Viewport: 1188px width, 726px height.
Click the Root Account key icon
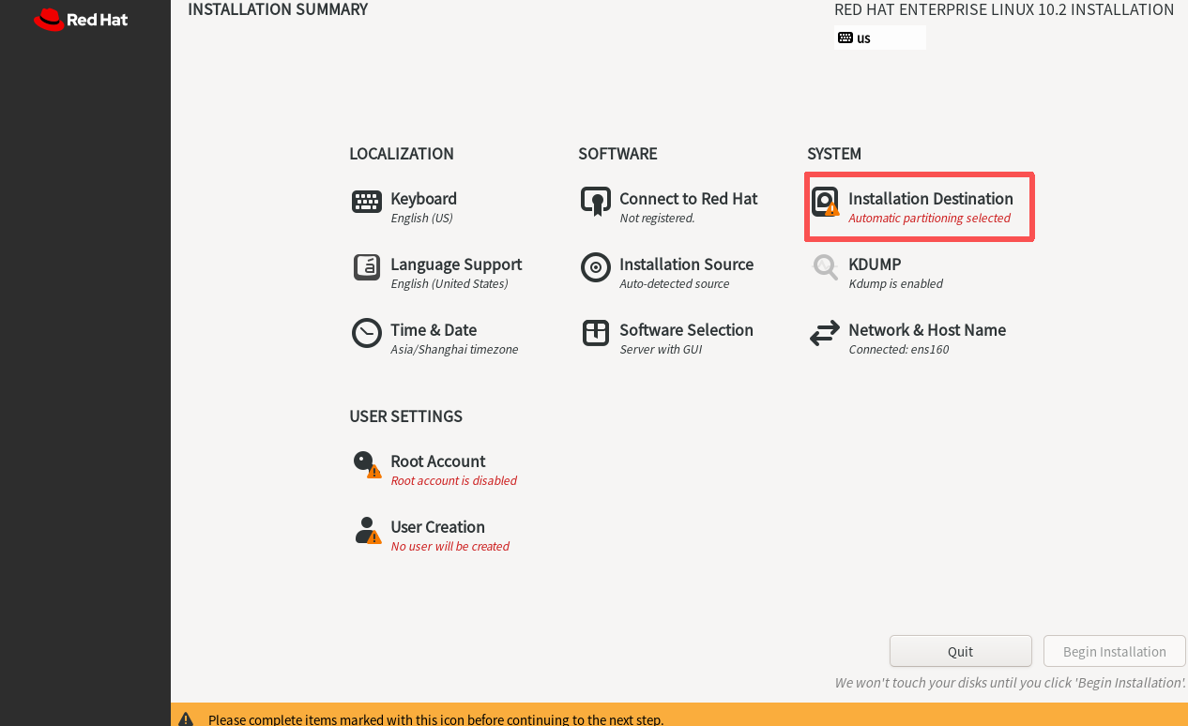[367, 464]
